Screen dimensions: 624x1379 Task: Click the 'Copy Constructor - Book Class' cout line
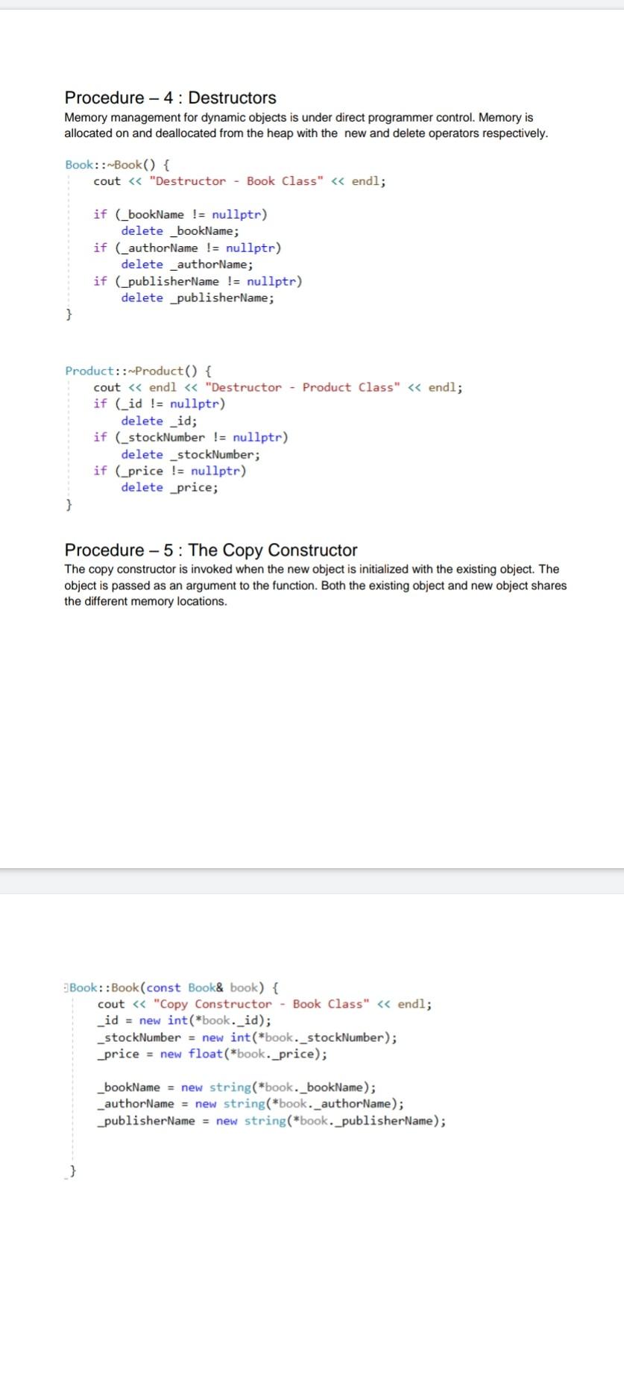tap(265, 1004)
